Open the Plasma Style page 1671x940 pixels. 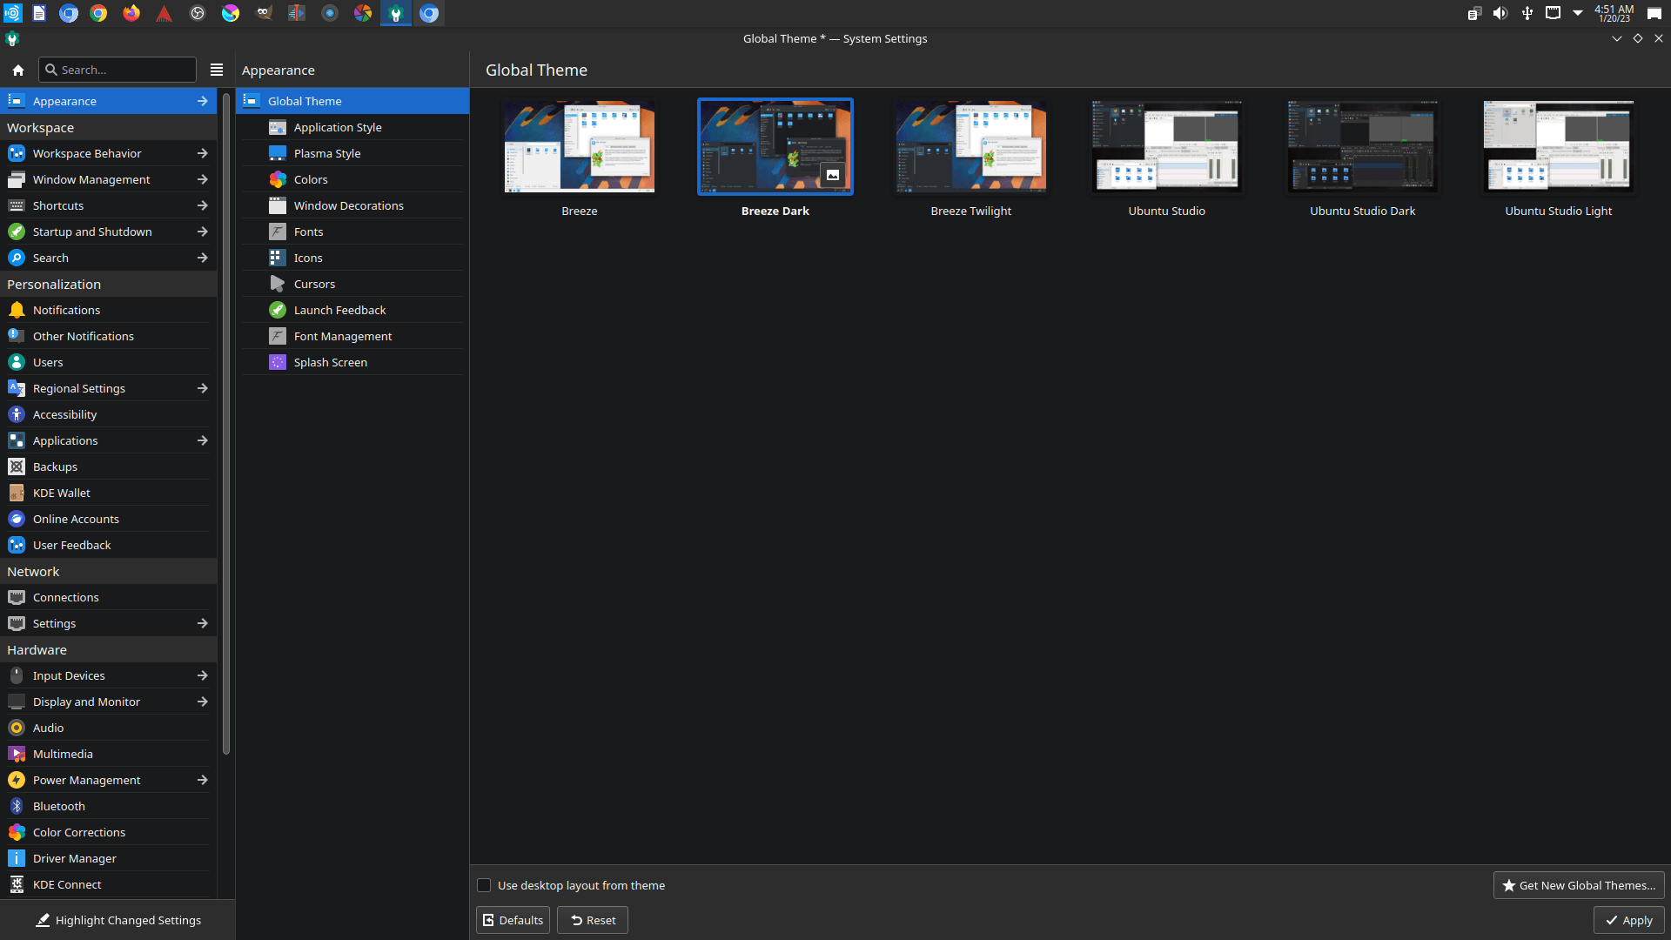click(x=327, y=153)
